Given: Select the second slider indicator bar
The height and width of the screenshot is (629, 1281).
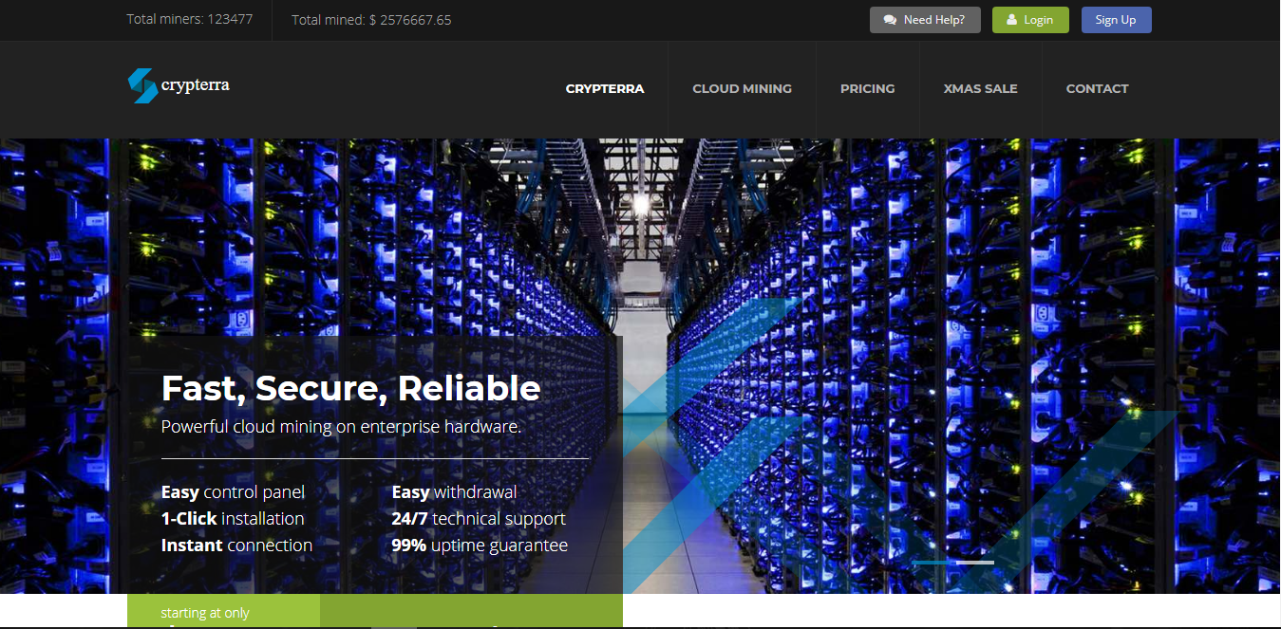Looking at the screenshot, I should point(975,563).
